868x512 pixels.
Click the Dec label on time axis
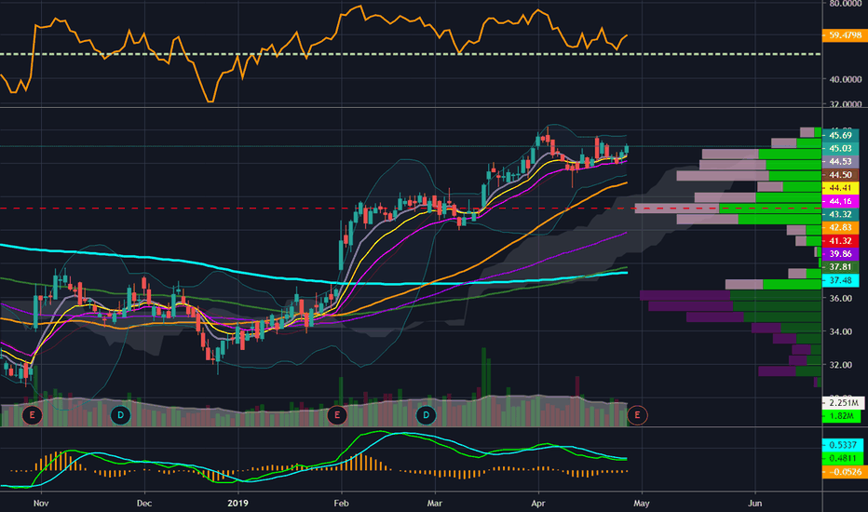(144, 503)
